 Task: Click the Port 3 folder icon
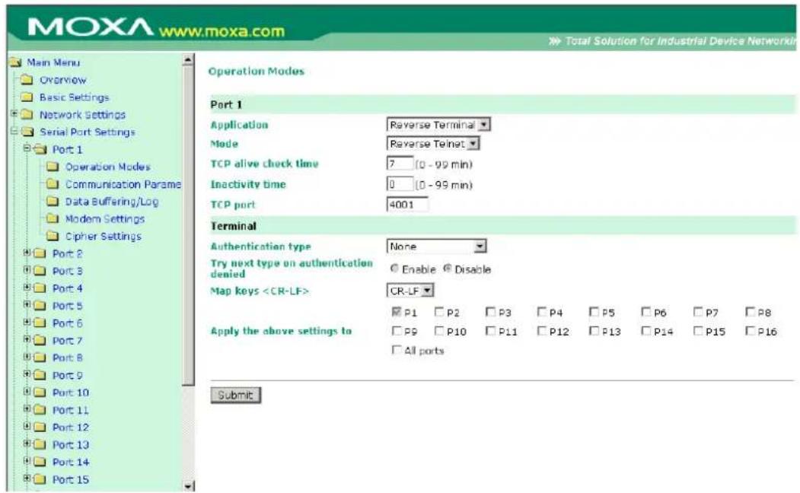tap(40, 272)
